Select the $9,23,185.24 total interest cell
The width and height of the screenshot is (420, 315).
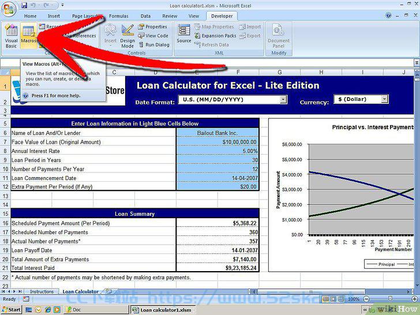217,268
